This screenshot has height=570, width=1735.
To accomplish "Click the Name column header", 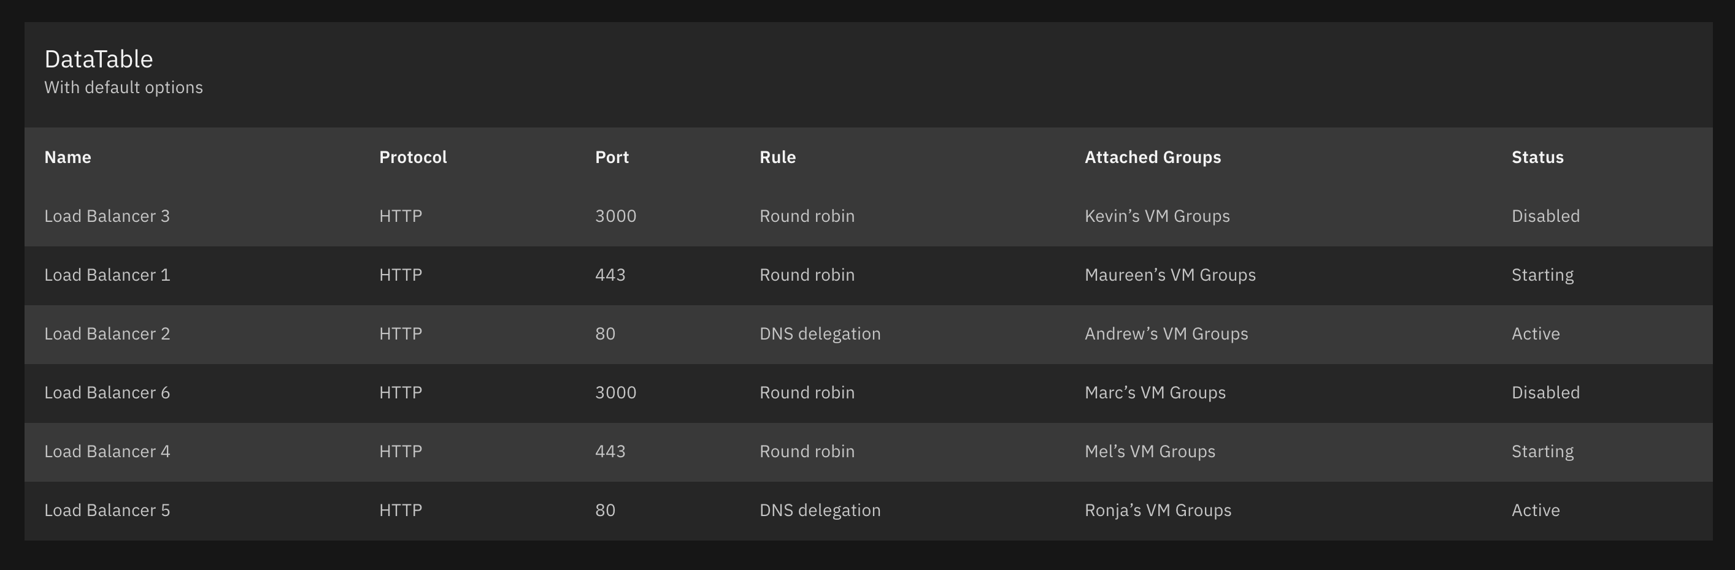I will tap(67, 157).
